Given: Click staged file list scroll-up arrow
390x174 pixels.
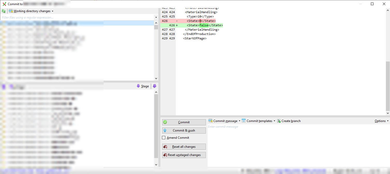Looking at the screenshot, I should pos(156,92).
